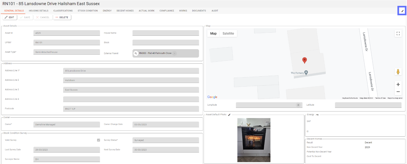
Task: Click the red map location pin
Action: tap(304, 60)
